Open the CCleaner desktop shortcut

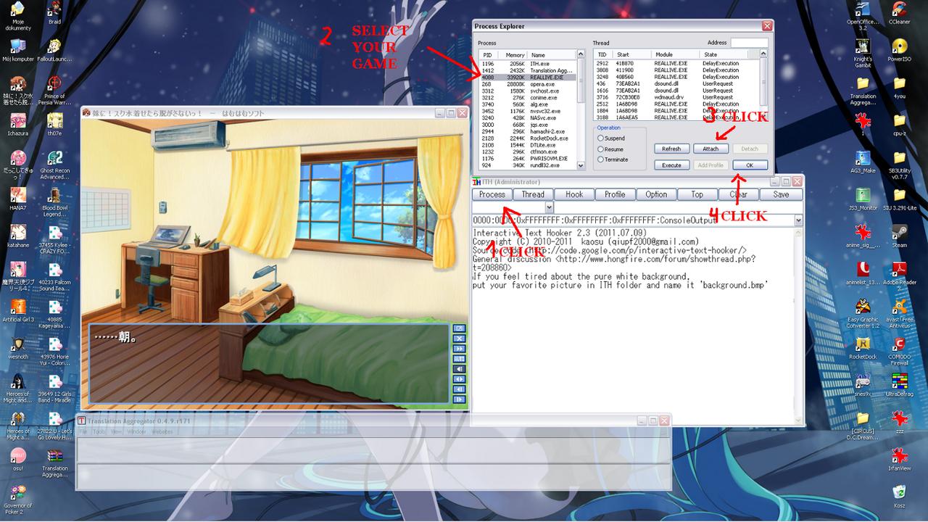pyautogui.click(x=899, y=11)
